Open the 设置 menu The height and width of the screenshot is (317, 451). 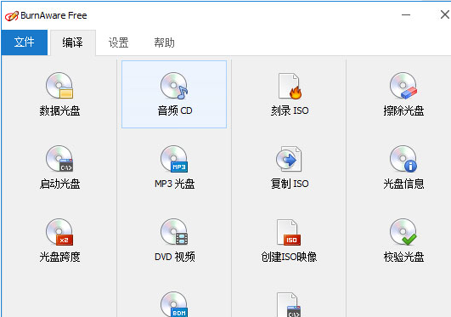tap(119, 42)
